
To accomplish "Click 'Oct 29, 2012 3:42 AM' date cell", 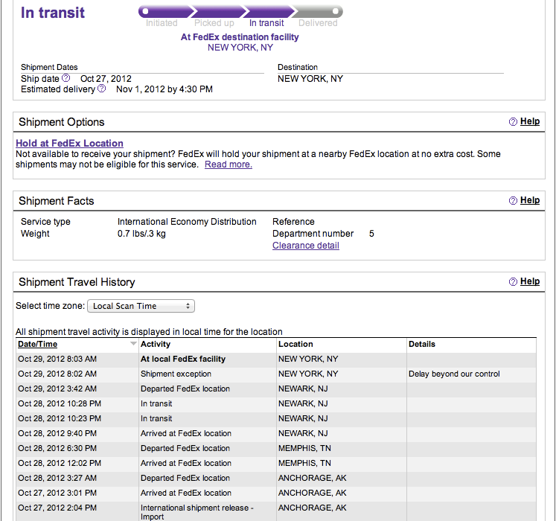I will click(57, 389).
